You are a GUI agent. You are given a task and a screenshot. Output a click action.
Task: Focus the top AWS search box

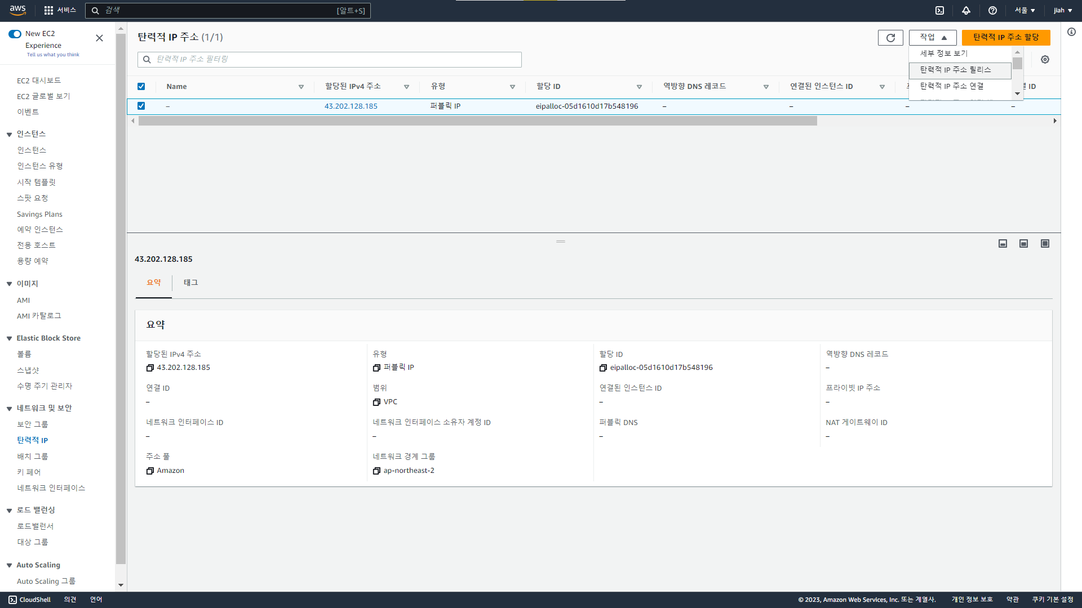click(228, 10)
